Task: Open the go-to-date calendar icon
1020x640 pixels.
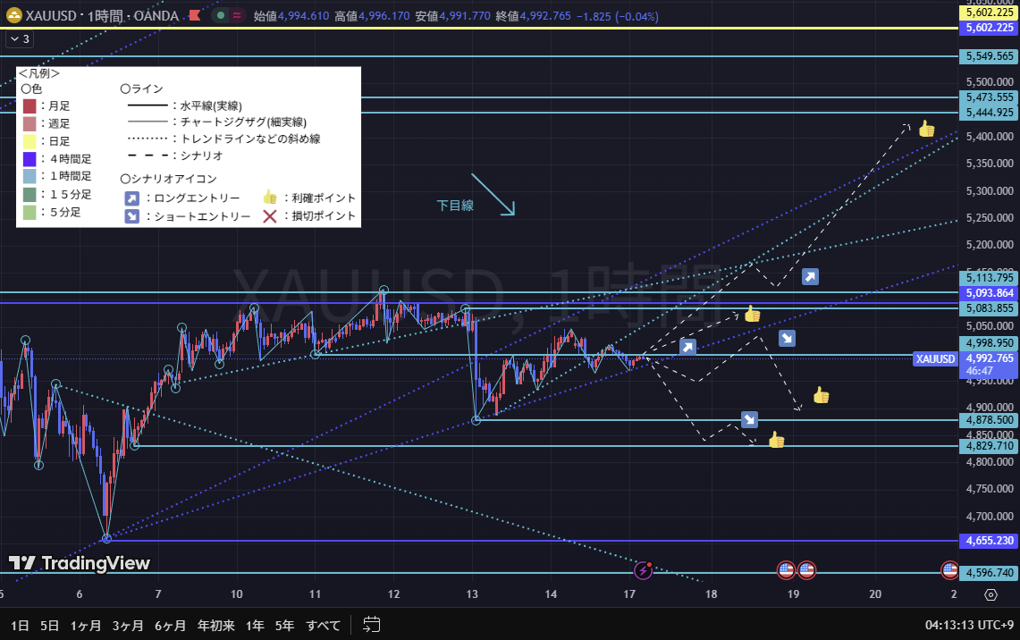Action: pyautogui.click(x=372, y=625)
